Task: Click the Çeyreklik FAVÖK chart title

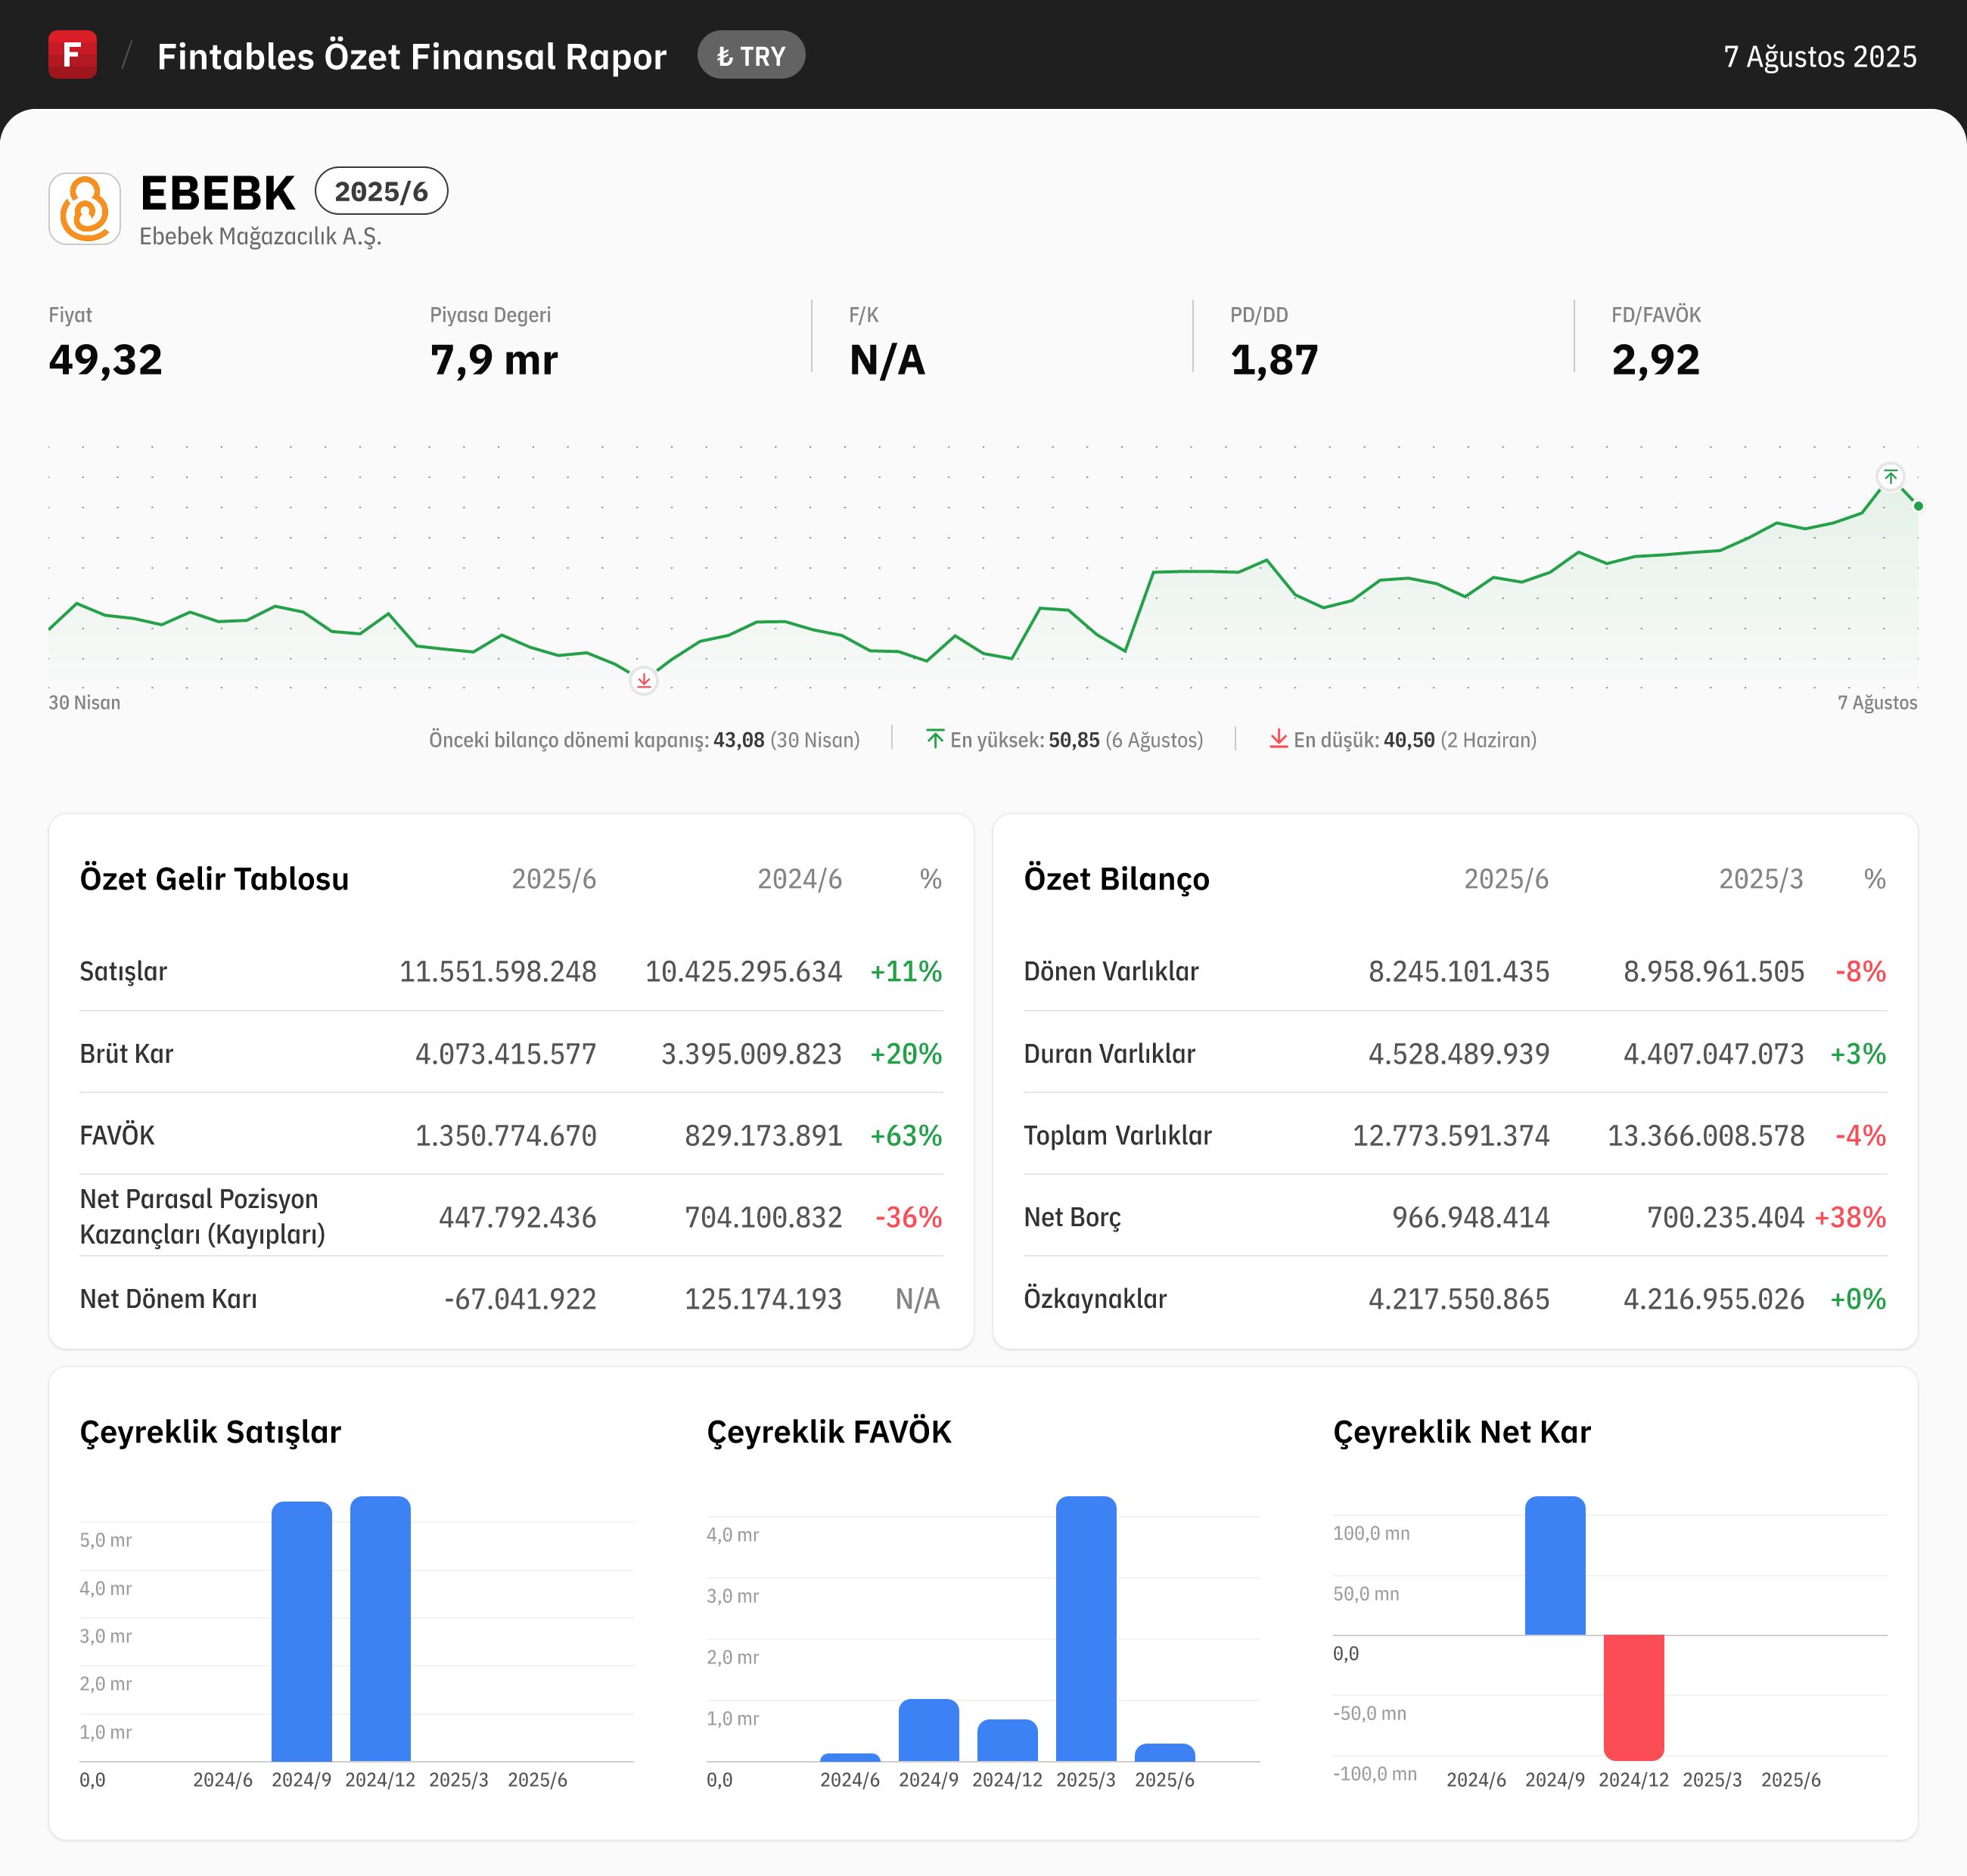Action: 829,1432
